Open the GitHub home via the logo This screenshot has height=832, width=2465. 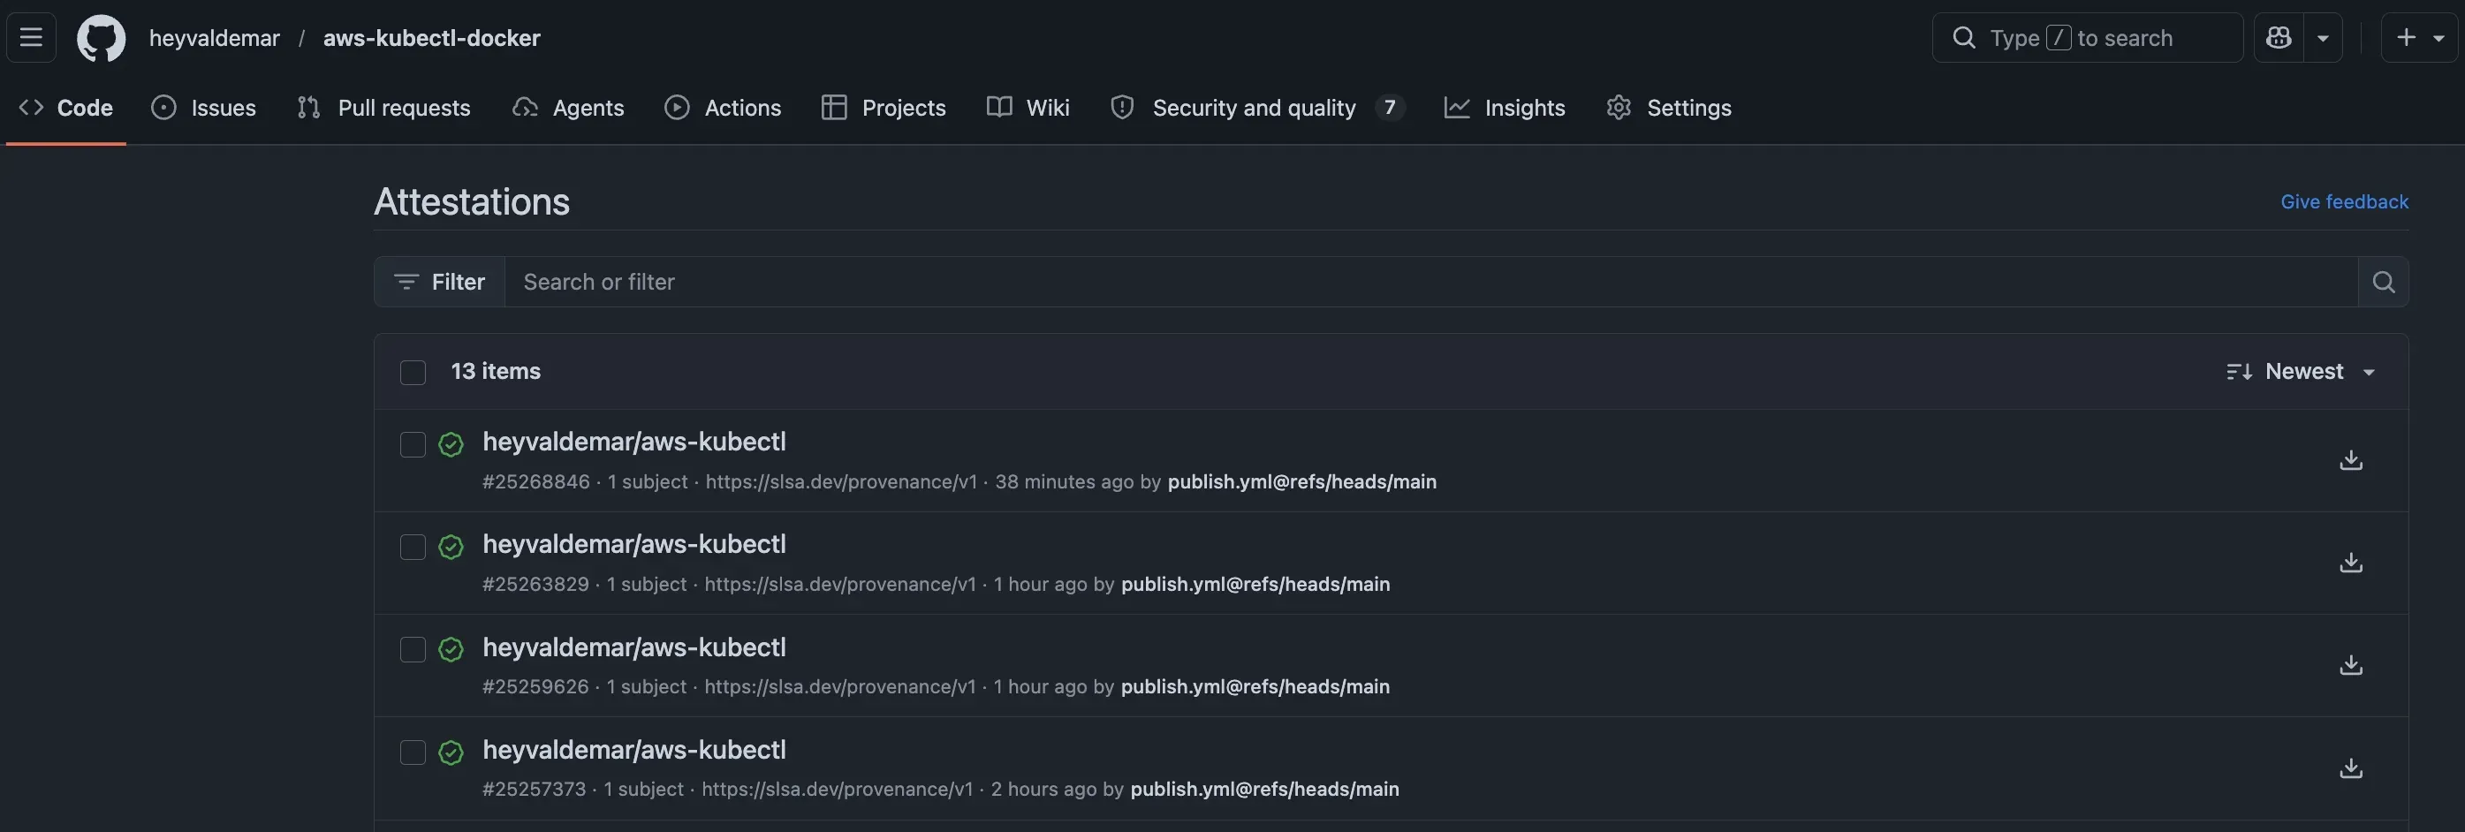click(x=101, y=38)
